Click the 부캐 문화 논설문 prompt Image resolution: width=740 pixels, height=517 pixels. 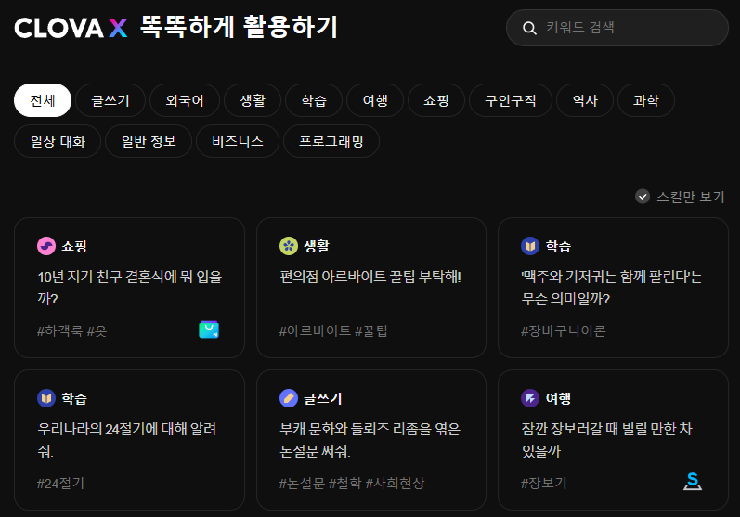pyautogui.click(x=370, y=439)
